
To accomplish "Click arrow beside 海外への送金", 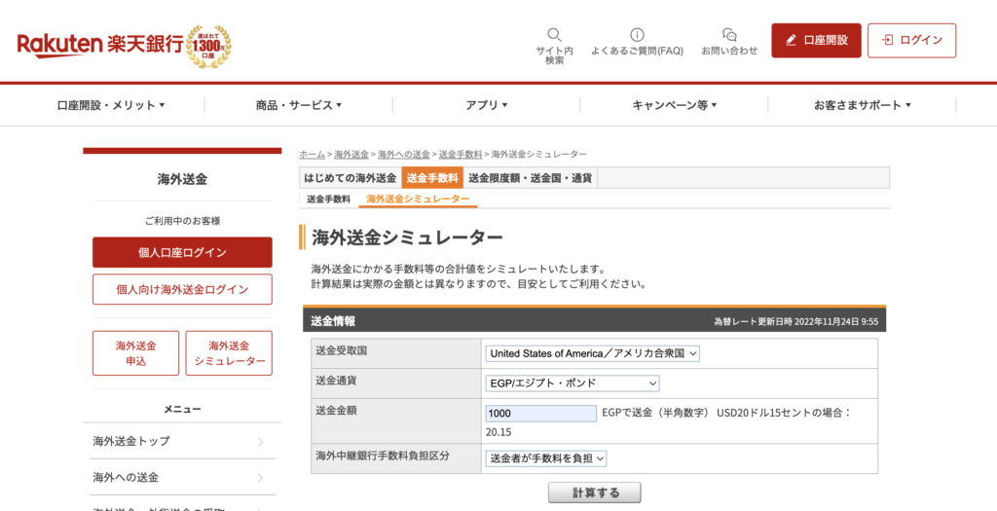I will click(260, 478).
